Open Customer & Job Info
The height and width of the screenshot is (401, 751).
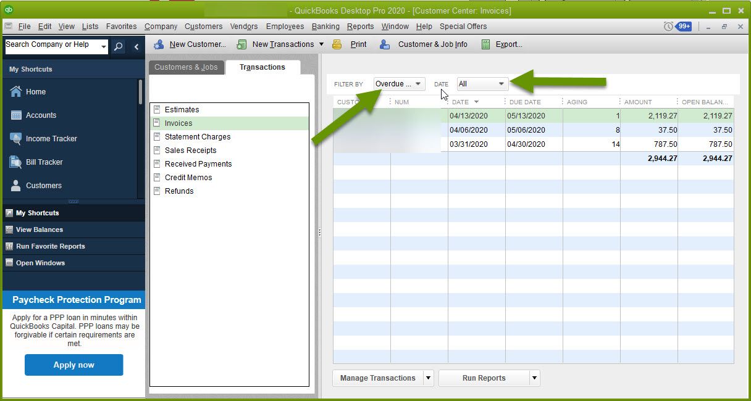(x=423, y=44)
